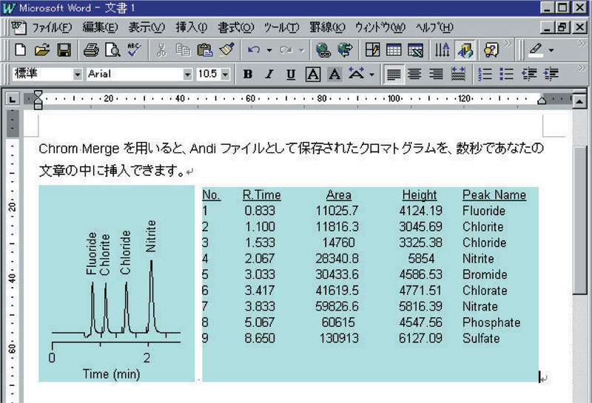Redo the last undone action
The width and height of the screenshot is (592, 403).
point(286,50)
